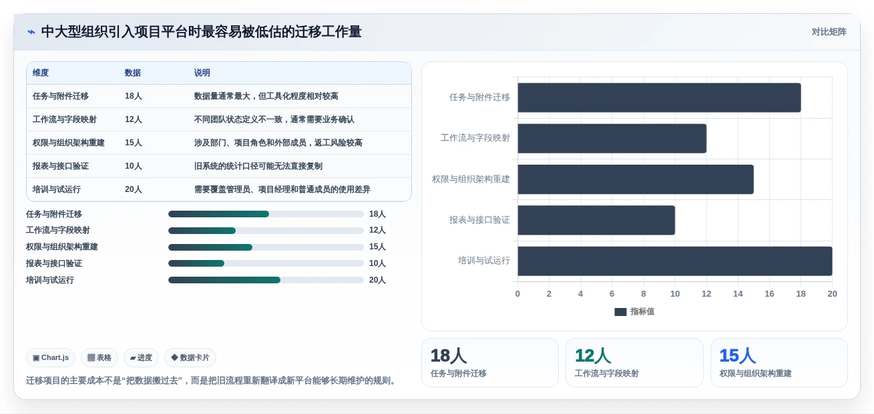The width and height of the screenshot is (874, 414).
Task: Click the footer note starting 迁移项目的主要成本
Action: (x=212, y=381)
